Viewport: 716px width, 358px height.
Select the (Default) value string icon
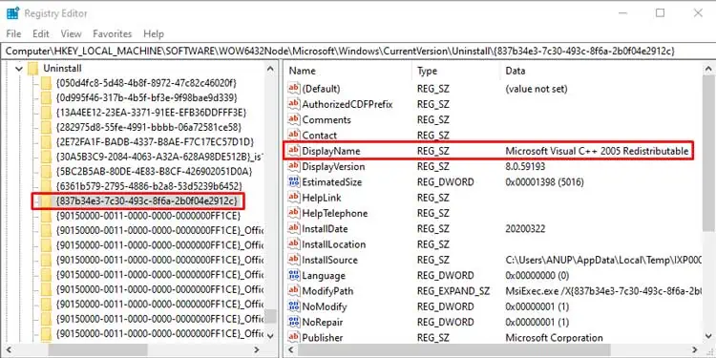tap(294, 89)
